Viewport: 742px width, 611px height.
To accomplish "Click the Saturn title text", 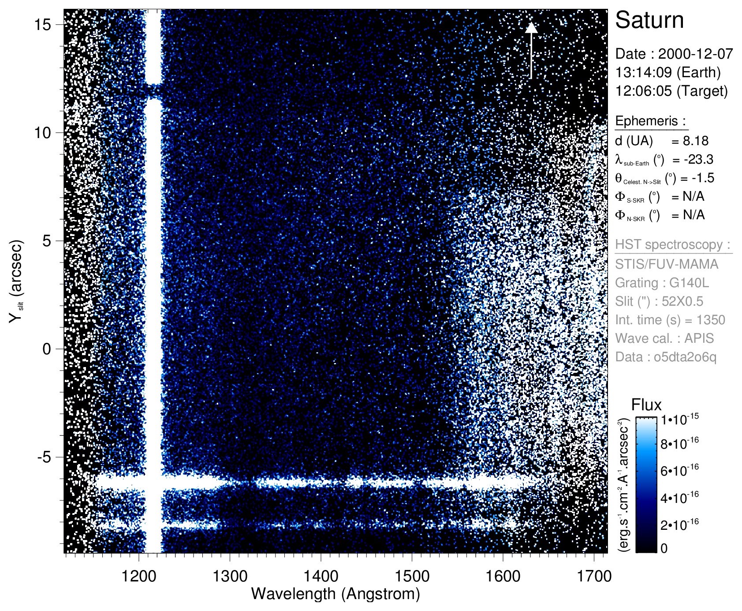I will point(649,20).
